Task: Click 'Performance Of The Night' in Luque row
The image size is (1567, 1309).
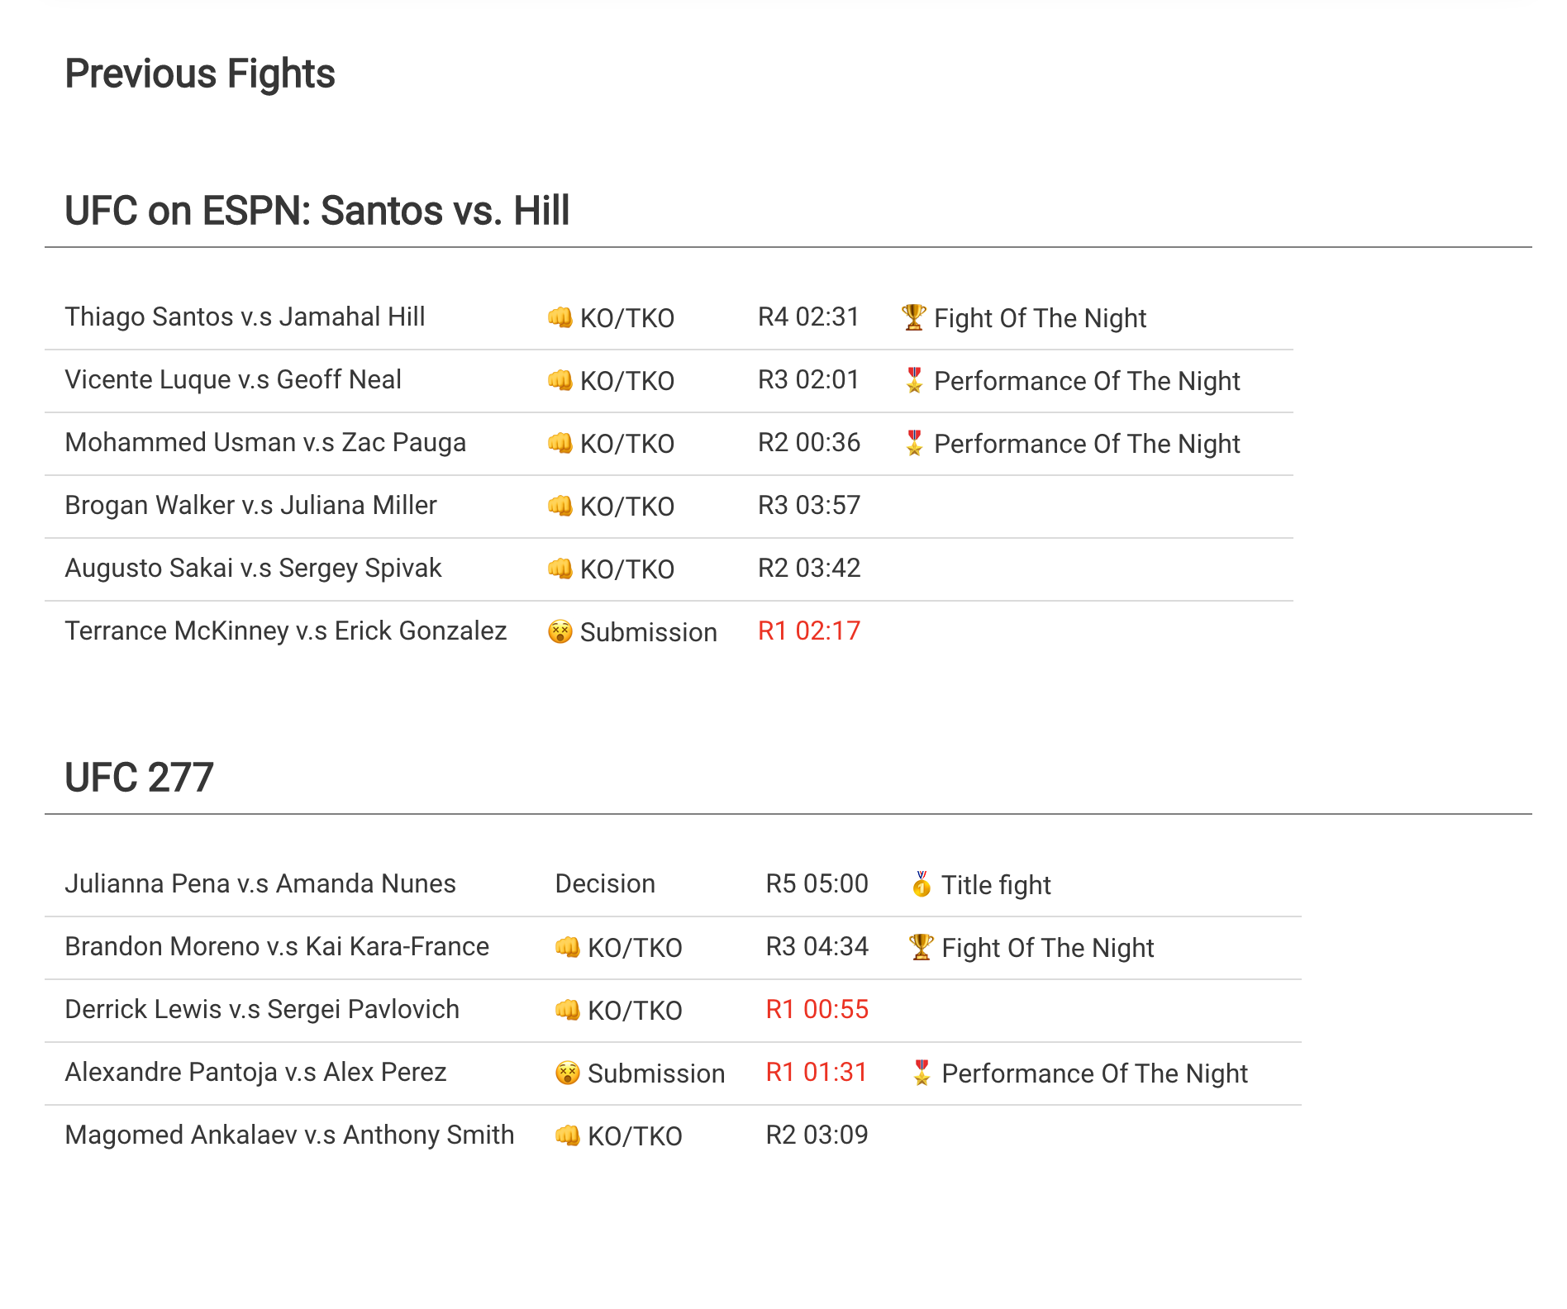Action: 1087,381
